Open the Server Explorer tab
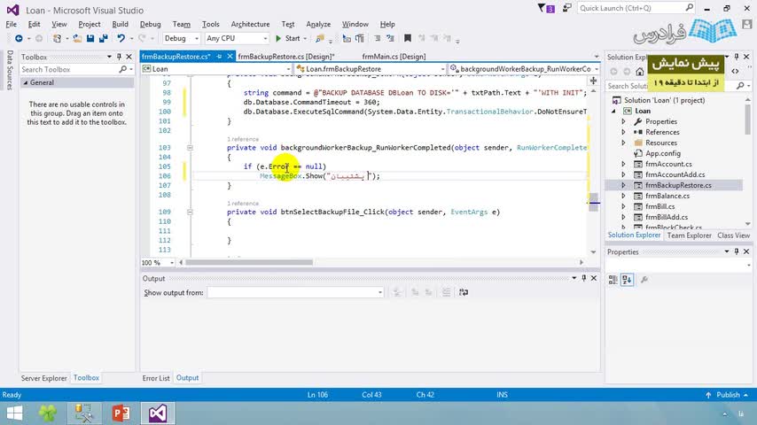757x425 pixels. click(44, 378)
